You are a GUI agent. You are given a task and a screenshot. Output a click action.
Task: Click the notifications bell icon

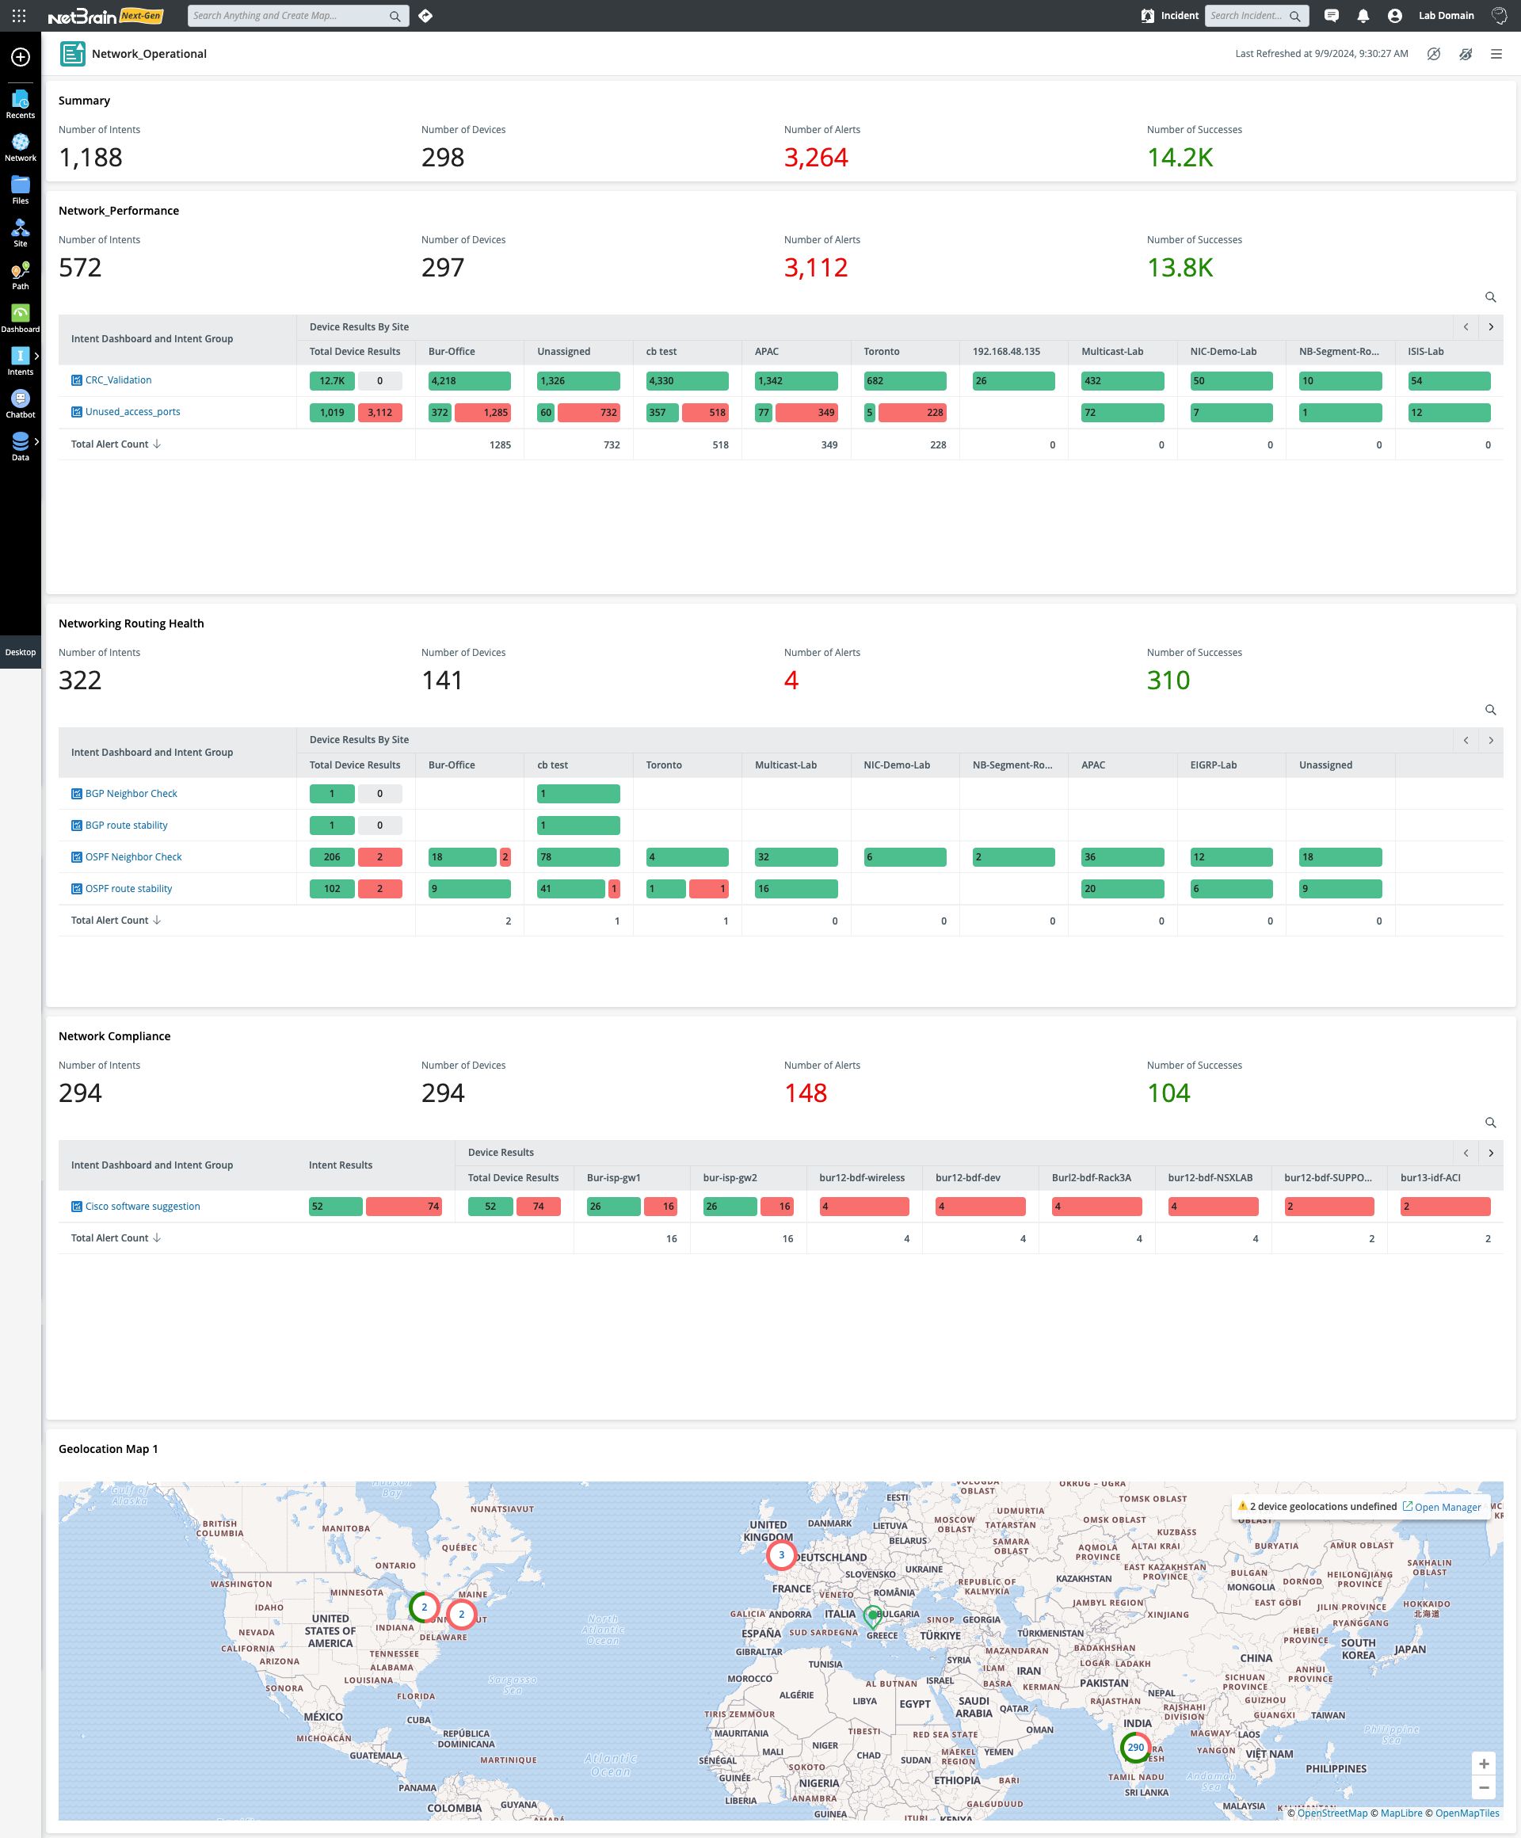pos(1363,15)
